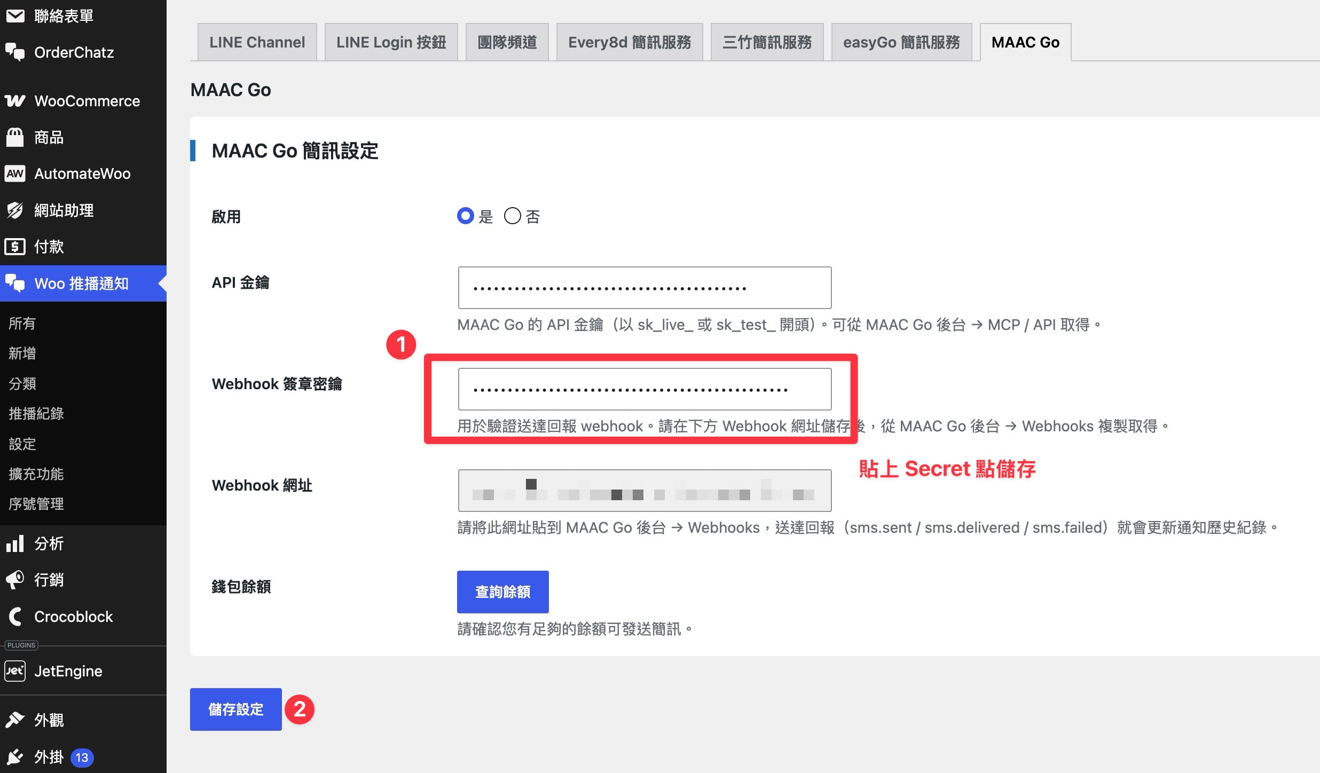Image resolution: width=1320 pixels, height=773 pixels.
Task: Click the Woo 推播通知 chat icon
Action: (15, 283)
